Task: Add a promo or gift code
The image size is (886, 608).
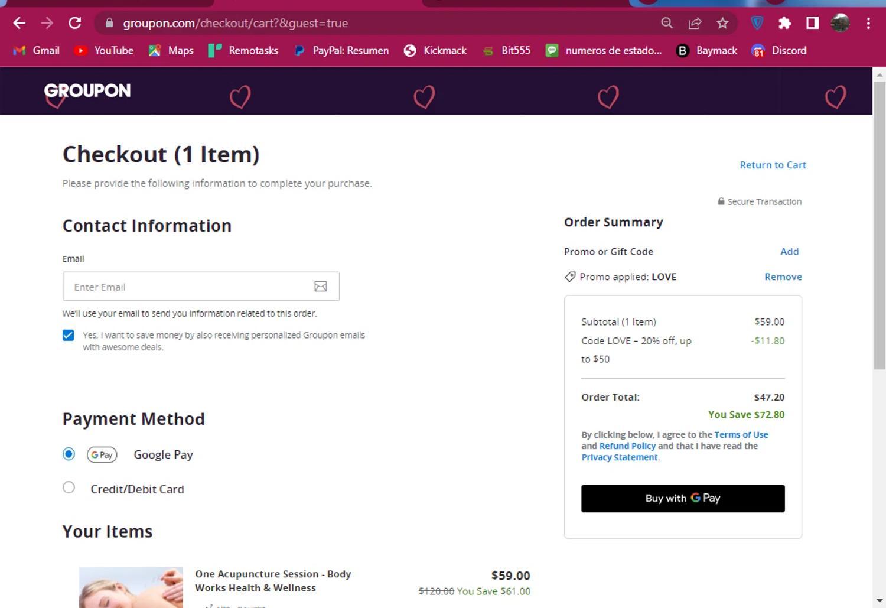Action: tap(789, 252)
